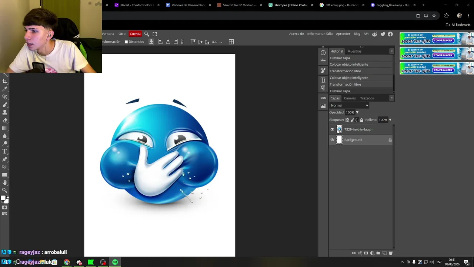
Task: Open the Brush settings panel icon
Action: (323, 70)
